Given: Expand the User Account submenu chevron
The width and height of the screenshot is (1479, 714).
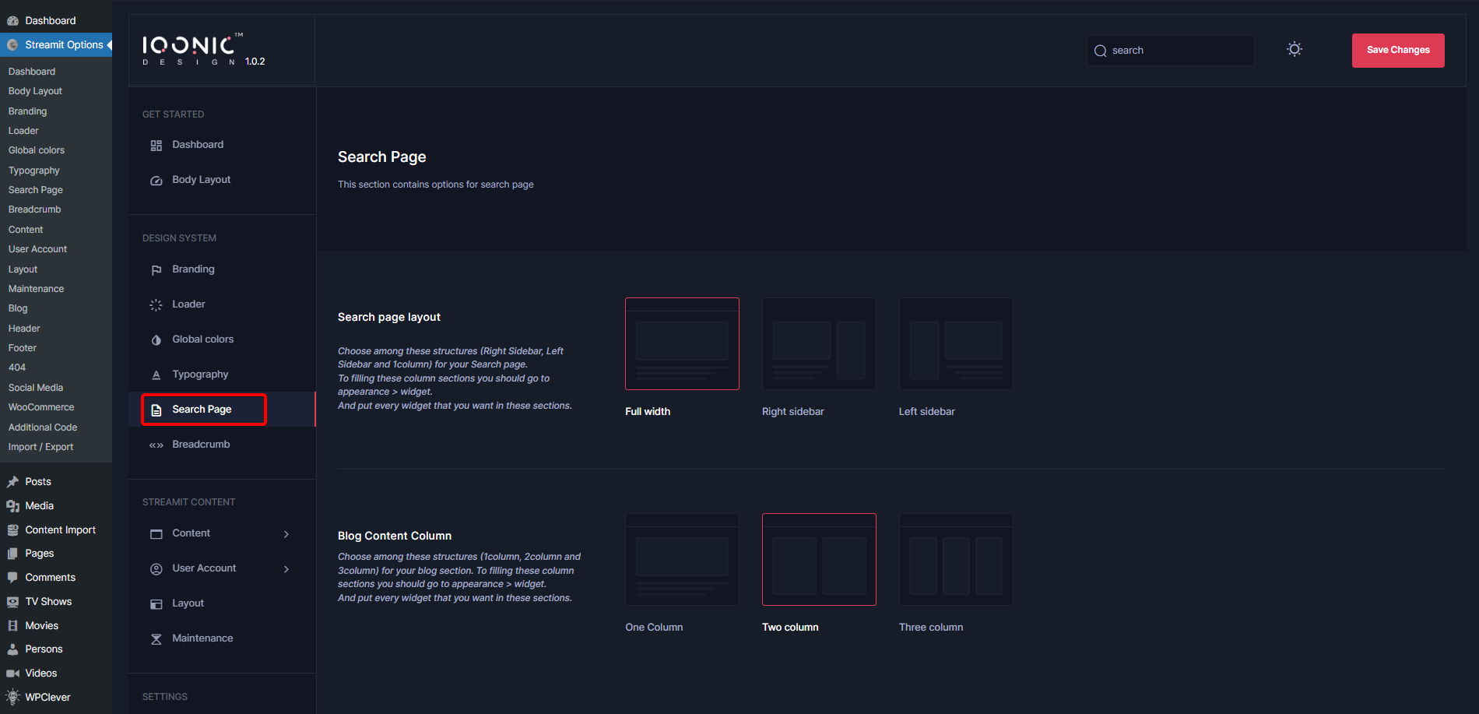Looking at the screenshot, I should [286, 569].
